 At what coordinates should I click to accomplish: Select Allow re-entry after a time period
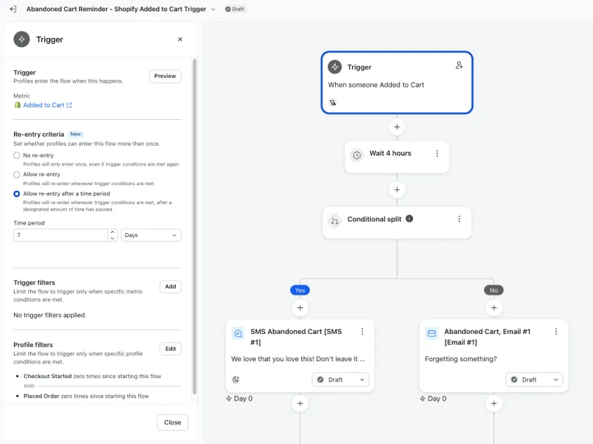click(17, 194)
